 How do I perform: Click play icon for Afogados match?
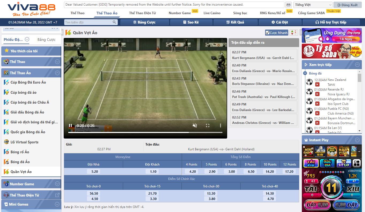click(x=317, y=104)
